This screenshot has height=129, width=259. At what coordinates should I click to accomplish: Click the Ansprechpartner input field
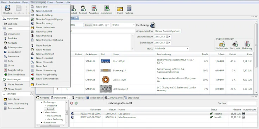pos(168,31)
